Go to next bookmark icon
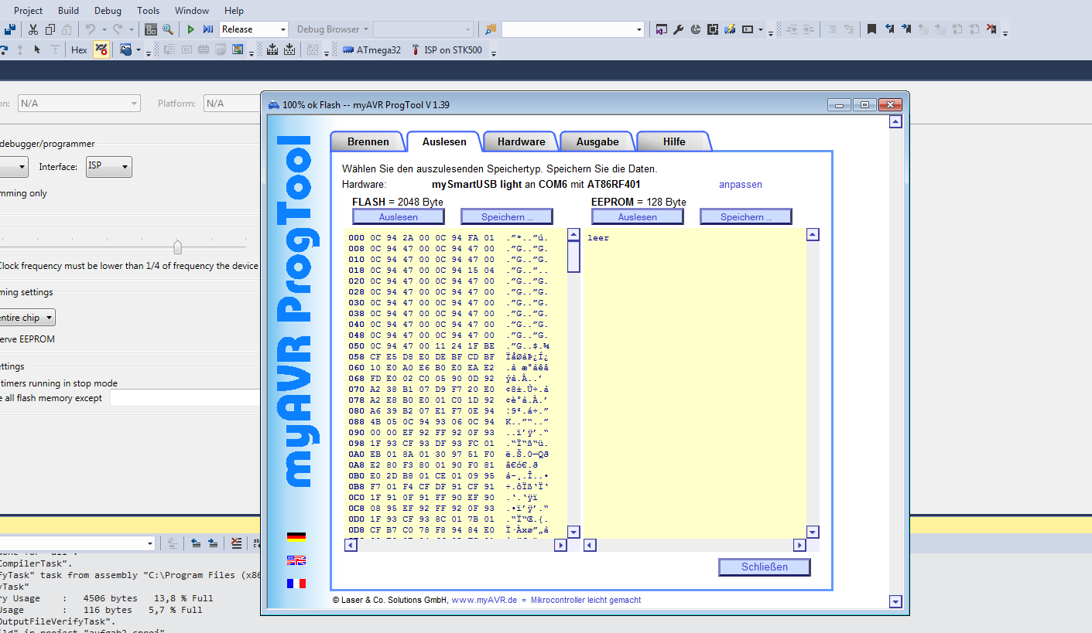 906,29
